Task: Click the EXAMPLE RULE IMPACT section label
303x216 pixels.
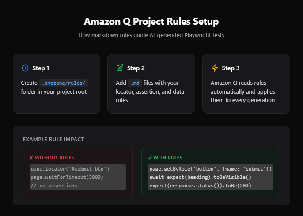Action: [53, 140]
